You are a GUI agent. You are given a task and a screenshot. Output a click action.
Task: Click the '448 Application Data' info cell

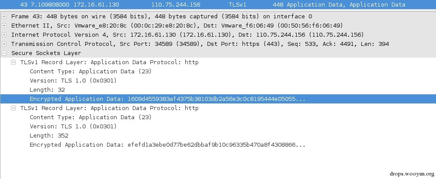(x=339, y=5)
